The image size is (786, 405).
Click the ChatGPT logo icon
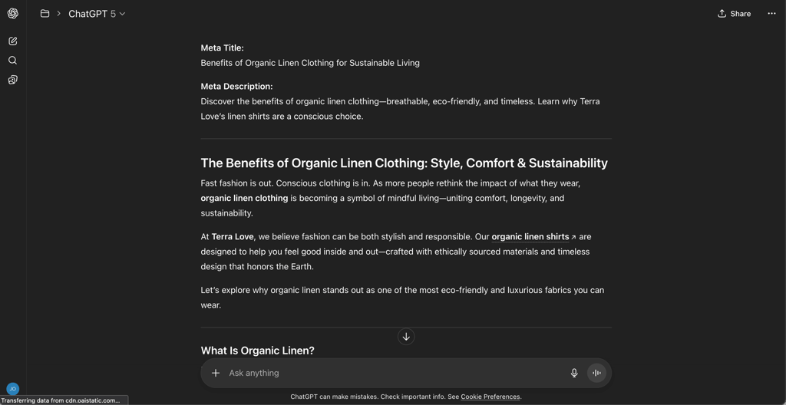tap(13, 14)
